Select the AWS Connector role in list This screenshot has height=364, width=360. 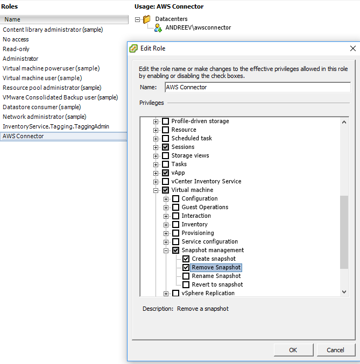tap(63, 136)
